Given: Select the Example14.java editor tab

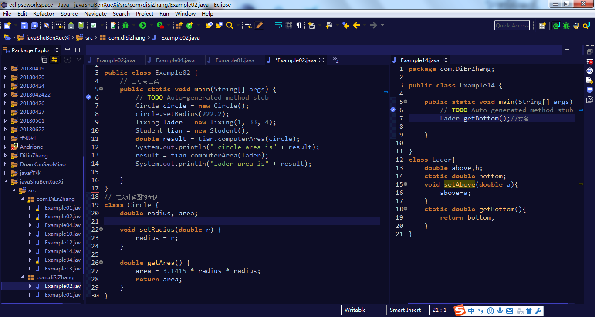Looking at the screenshot, I should tap(419, 60).
